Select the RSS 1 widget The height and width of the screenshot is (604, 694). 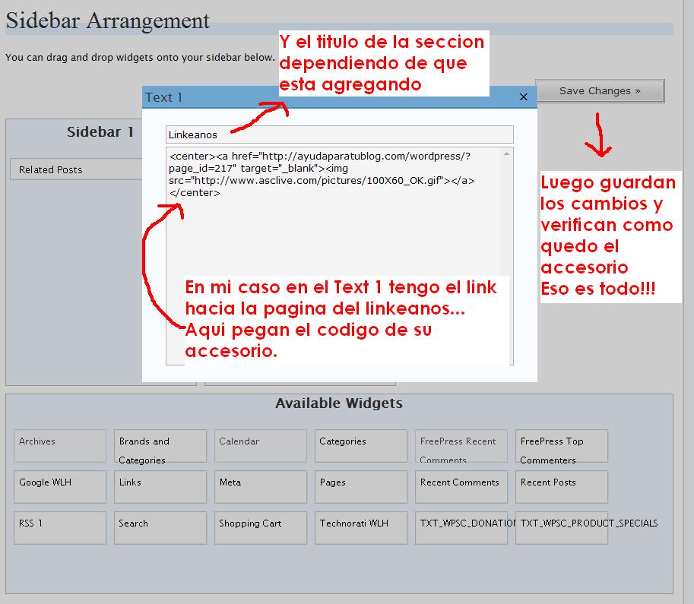pos(59,527)
